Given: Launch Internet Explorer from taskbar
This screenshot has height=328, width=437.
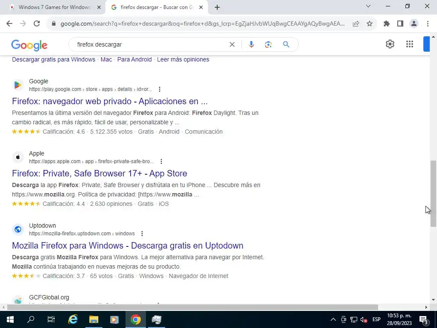Looking at the screenshot, I should (73, 319).
